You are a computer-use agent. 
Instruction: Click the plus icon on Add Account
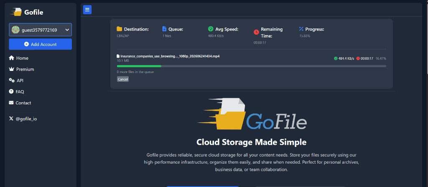pyautogui.click(x=26, y=44)
